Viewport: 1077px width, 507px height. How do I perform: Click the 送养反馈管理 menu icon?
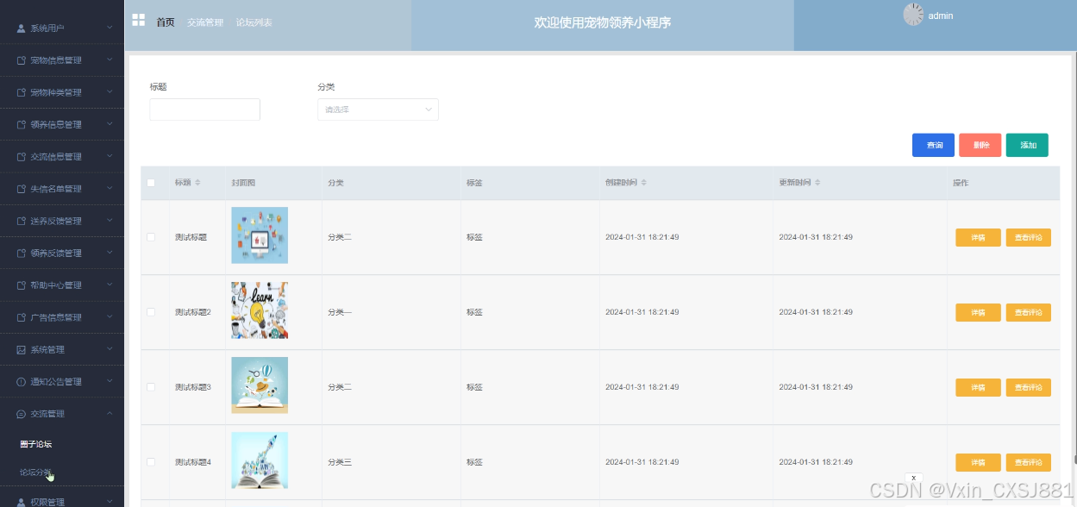(22, 221)
